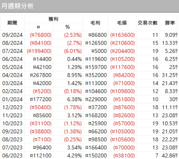Click the profit value ¤177200

tap(41, 99)
